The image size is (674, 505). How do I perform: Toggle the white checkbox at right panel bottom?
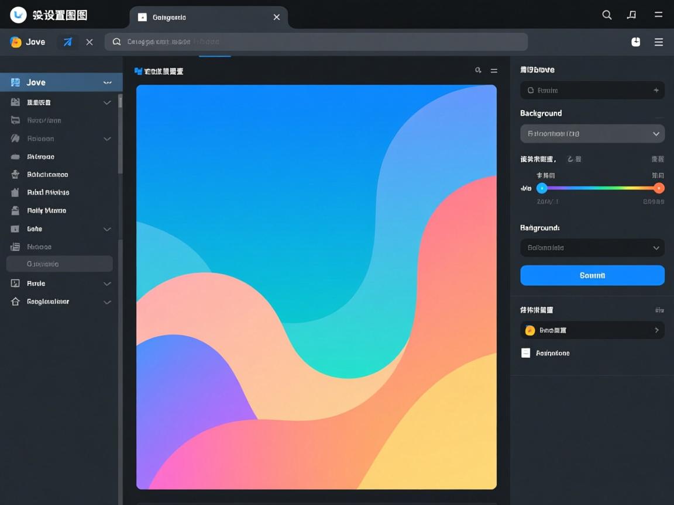point(525,353)
